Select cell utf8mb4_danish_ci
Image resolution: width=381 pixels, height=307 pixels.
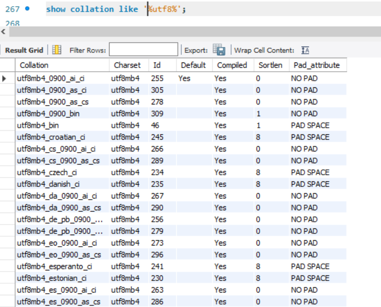(x=62, y=184)
